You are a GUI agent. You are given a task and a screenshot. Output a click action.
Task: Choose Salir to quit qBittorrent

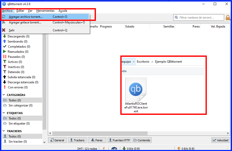(45, 30)
